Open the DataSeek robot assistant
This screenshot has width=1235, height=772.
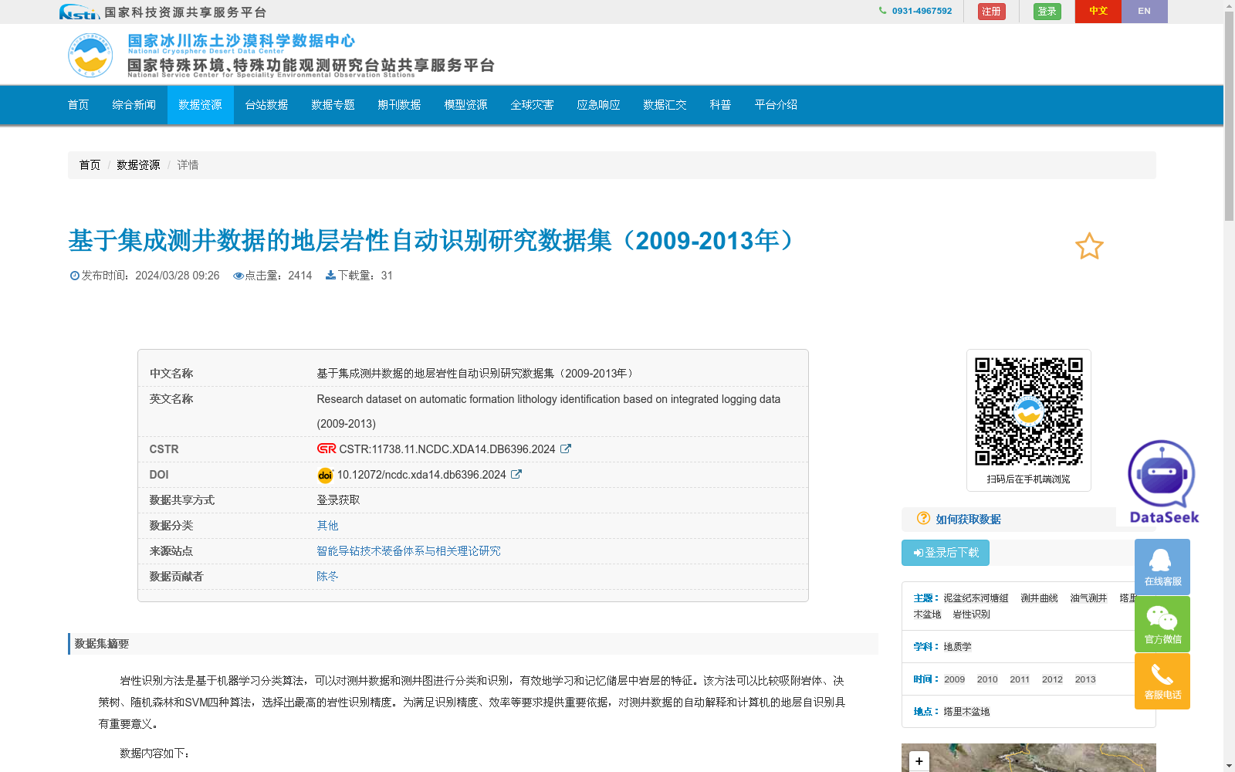[1162, 482]
